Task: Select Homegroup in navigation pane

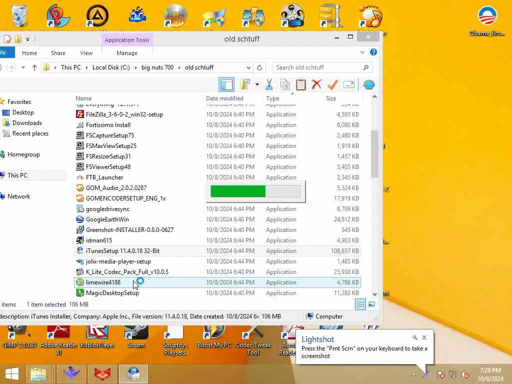Action: 23,154
